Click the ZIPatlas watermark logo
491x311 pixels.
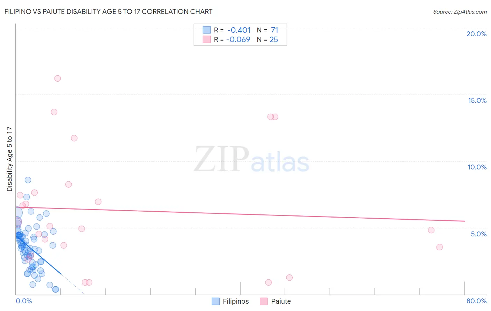tap(251, 160)
